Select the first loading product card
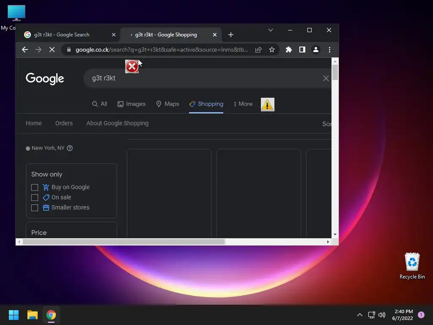Viewport: 433px width, 325px height. [x=169, y=193]
